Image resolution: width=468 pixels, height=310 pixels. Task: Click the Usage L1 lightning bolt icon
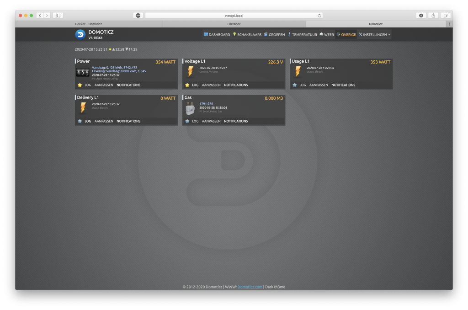pyautogui.click(x=298, y=72)
